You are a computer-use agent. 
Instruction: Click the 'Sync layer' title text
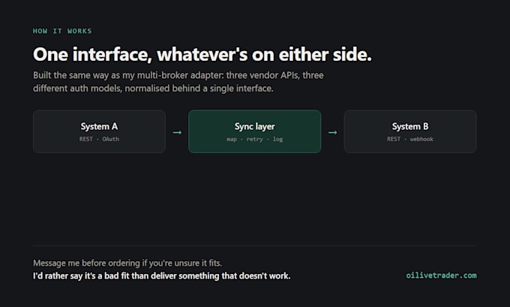tap(255, 127)
